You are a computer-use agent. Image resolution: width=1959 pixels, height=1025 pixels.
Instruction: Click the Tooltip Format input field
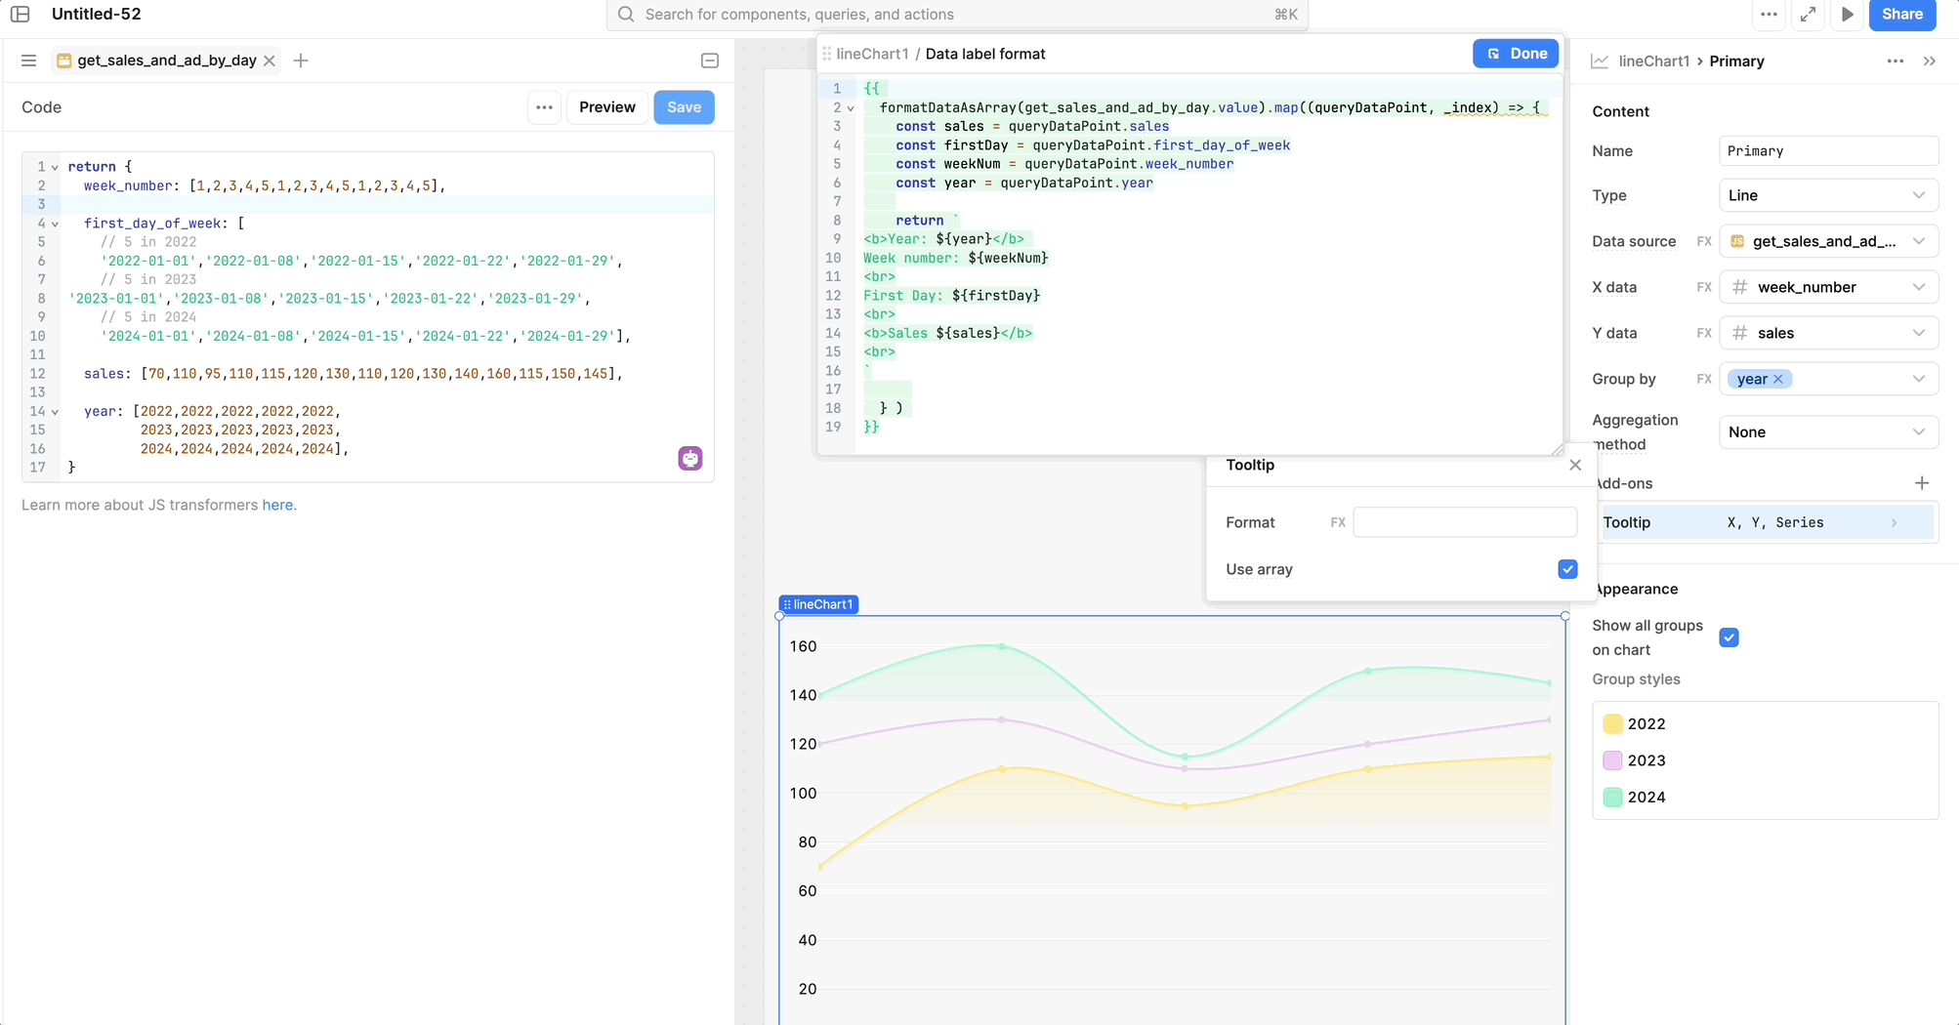[x=1464, y=522]
